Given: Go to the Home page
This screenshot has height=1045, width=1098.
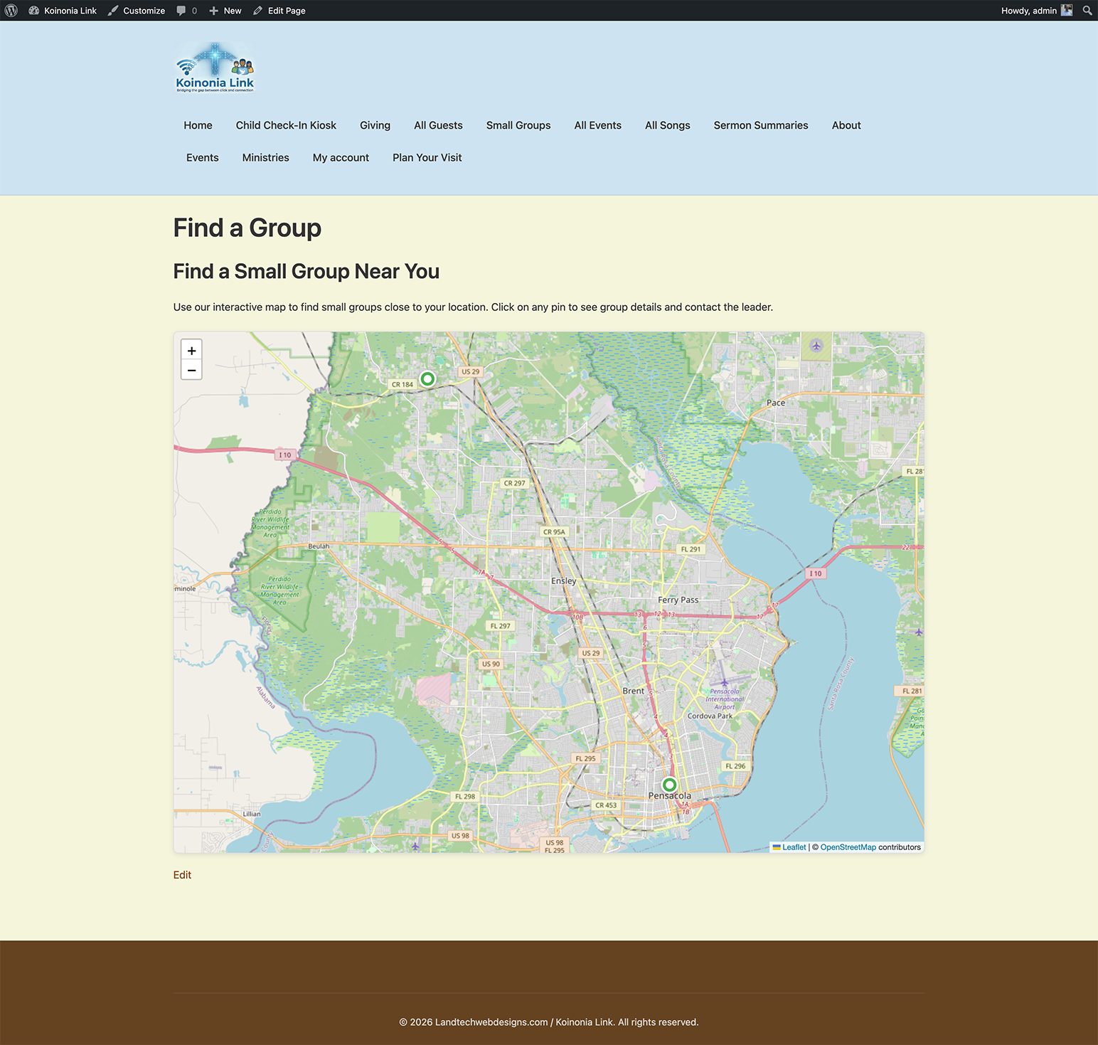Looking at the screenshot, I should [x=198, y=125].
